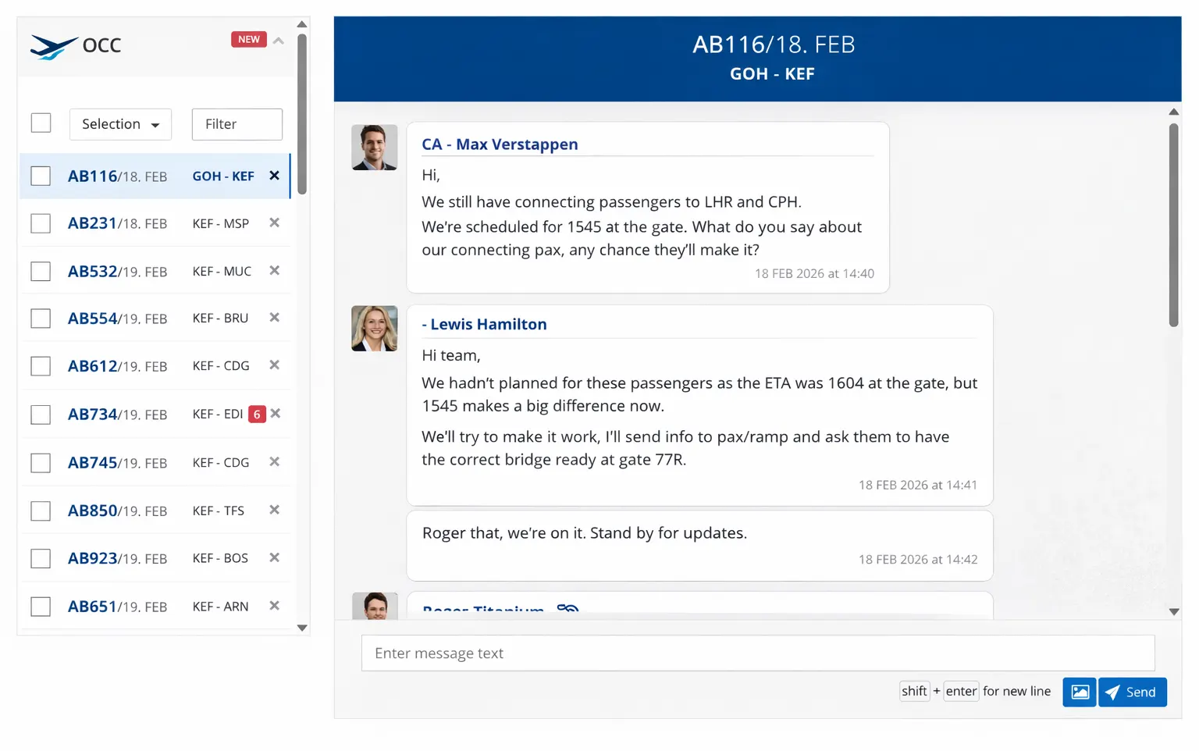1199x751 pixels.
Task: Remove AB651 KEF - ARN with its X
Action: [274, 606]
